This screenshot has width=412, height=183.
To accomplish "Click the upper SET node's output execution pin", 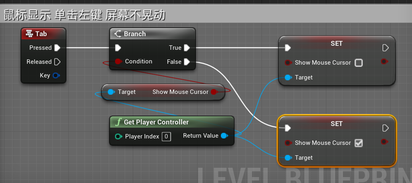I will 385,48.
